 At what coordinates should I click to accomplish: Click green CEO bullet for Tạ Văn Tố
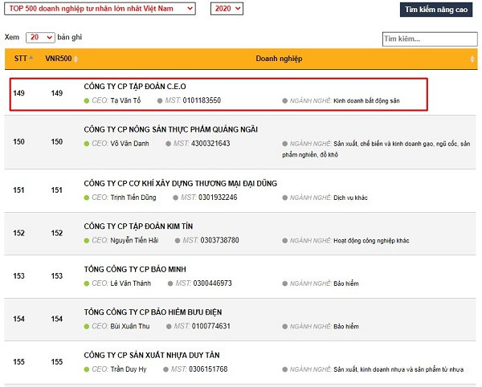87,100
